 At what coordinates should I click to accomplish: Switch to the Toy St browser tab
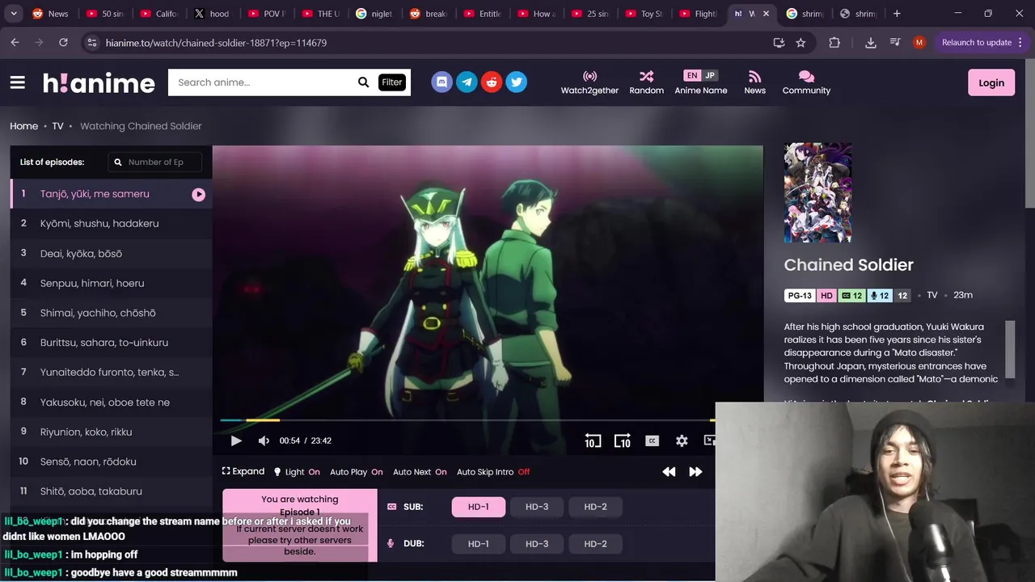click(x=644, y=14)
